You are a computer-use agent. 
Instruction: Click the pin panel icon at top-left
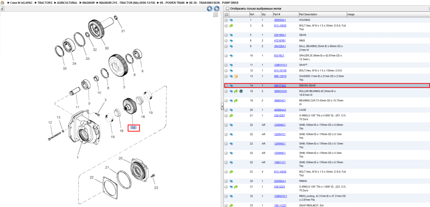[2, 9]
